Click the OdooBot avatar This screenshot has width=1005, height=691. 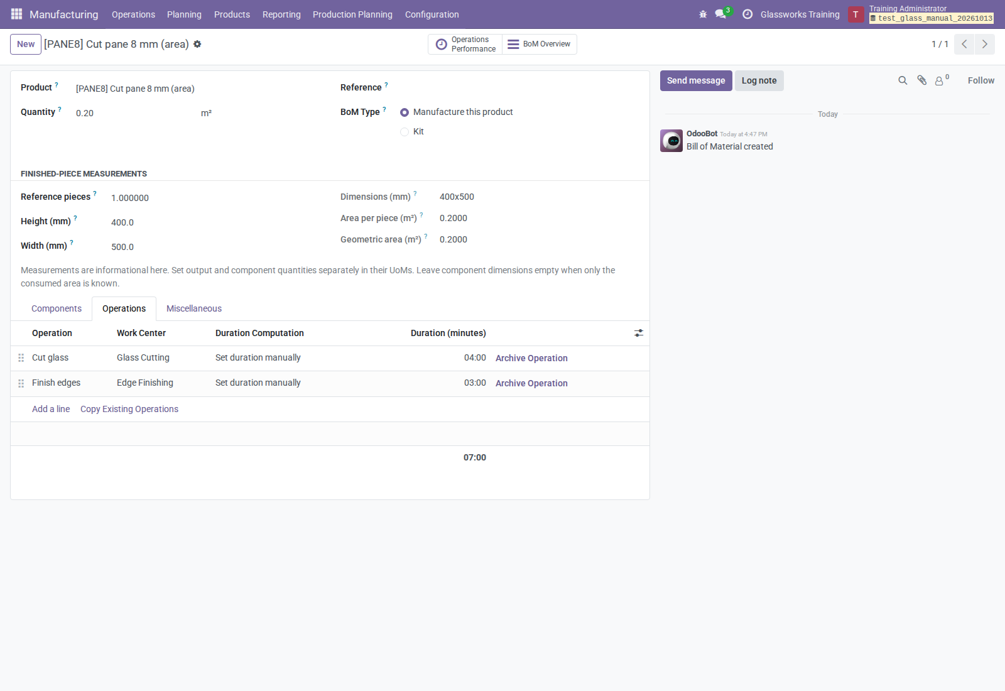671,141
